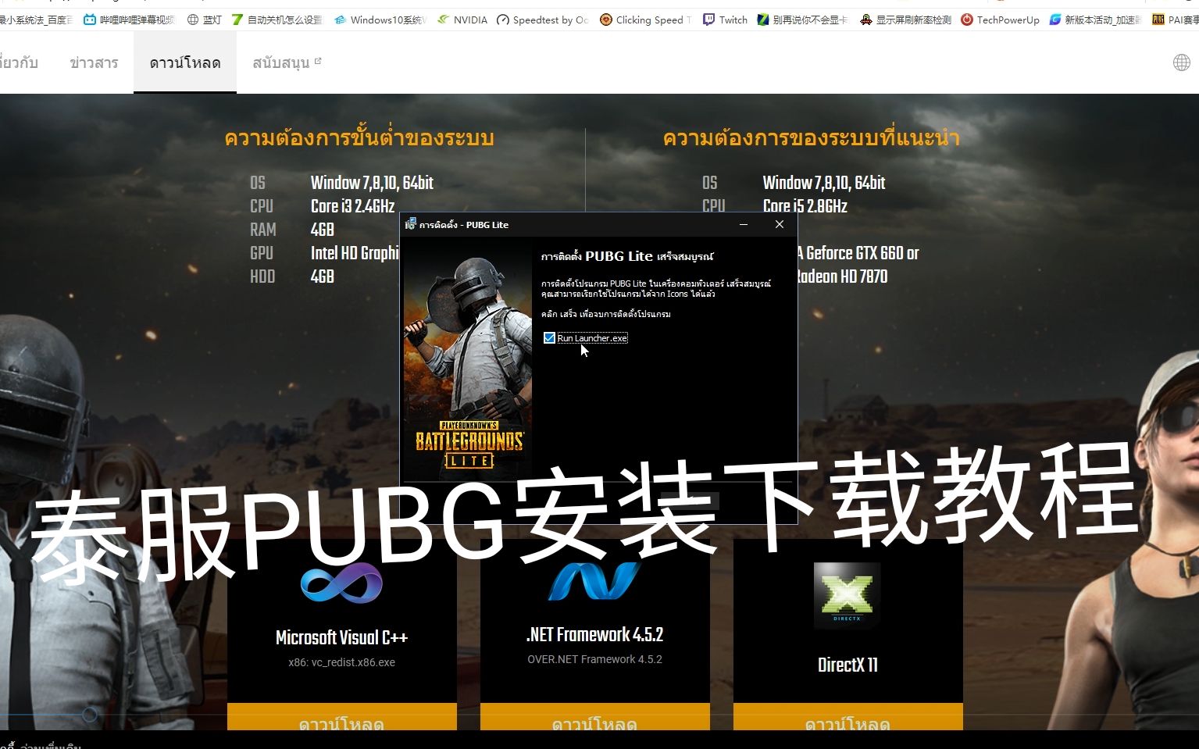Open the Twitch bookmark
Image resolution: width=1199 pixels, height=749 pixels.
[725, 20]
